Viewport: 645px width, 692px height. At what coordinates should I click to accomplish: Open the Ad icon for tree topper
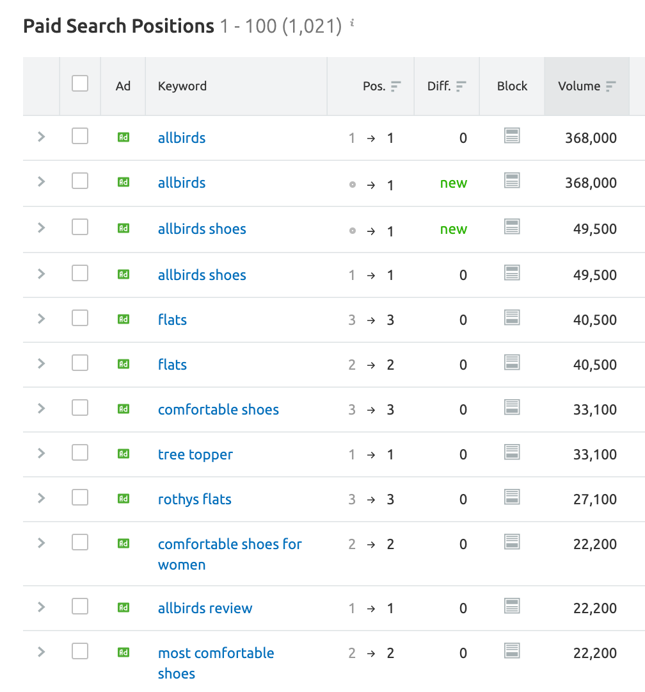coord(123,454)
